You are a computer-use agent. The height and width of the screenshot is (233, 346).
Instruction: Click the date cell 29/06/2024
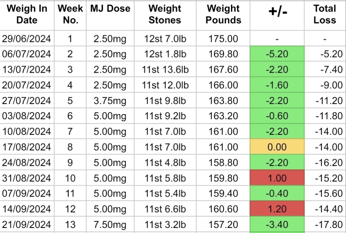click(27, 38)
